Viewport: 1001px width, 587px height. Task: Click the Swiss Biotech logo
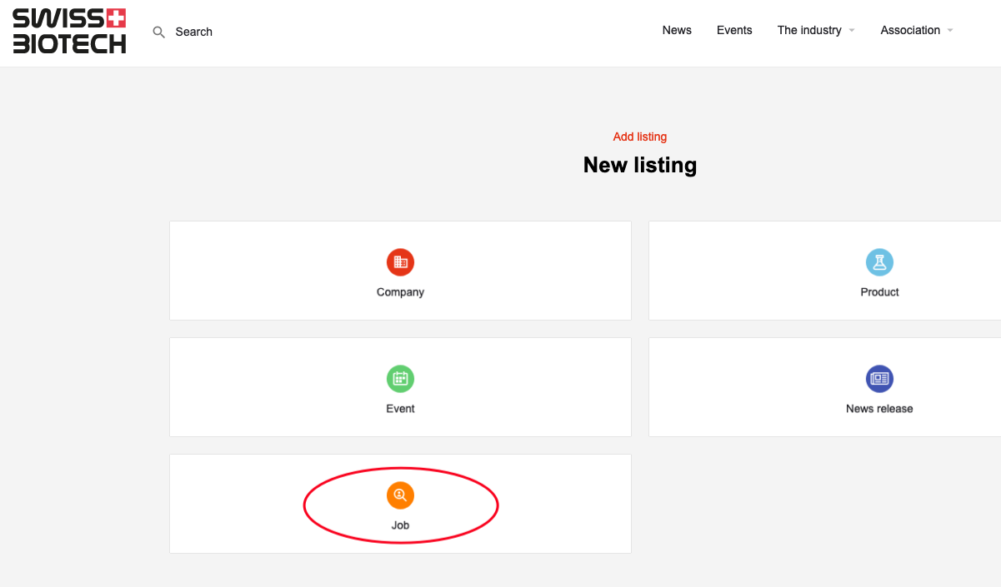coord(69,32)
